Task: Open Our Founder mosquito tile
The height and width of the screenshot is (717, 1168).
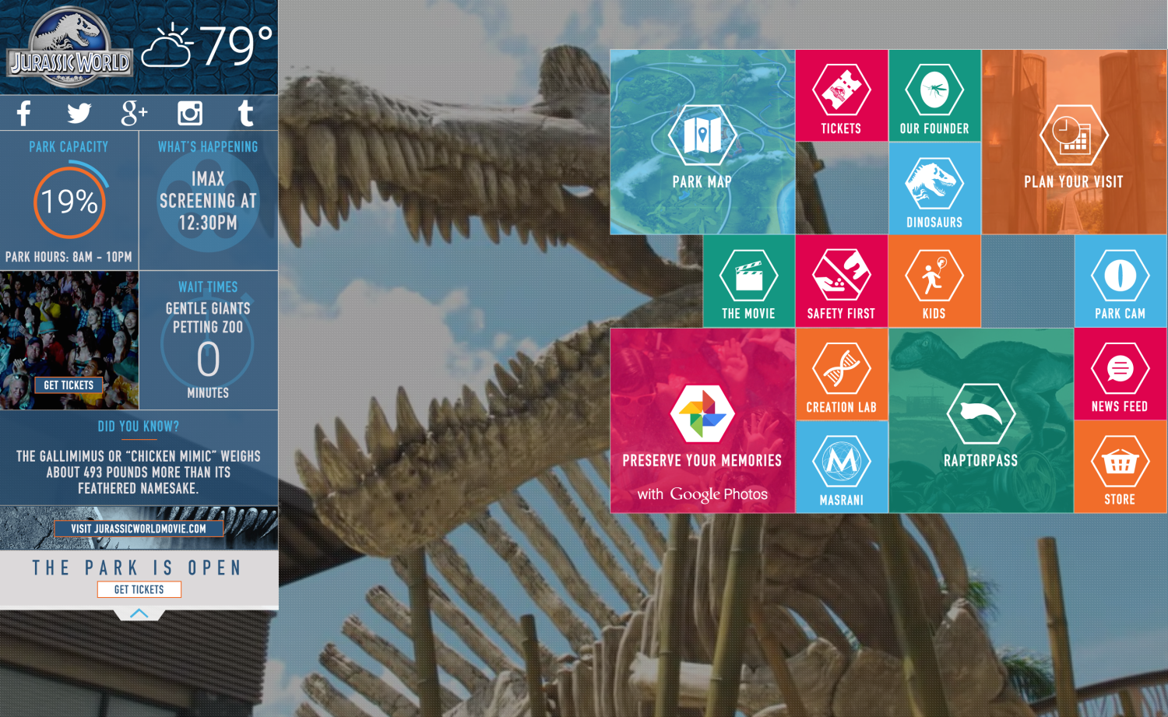Action: pos(934,95)
